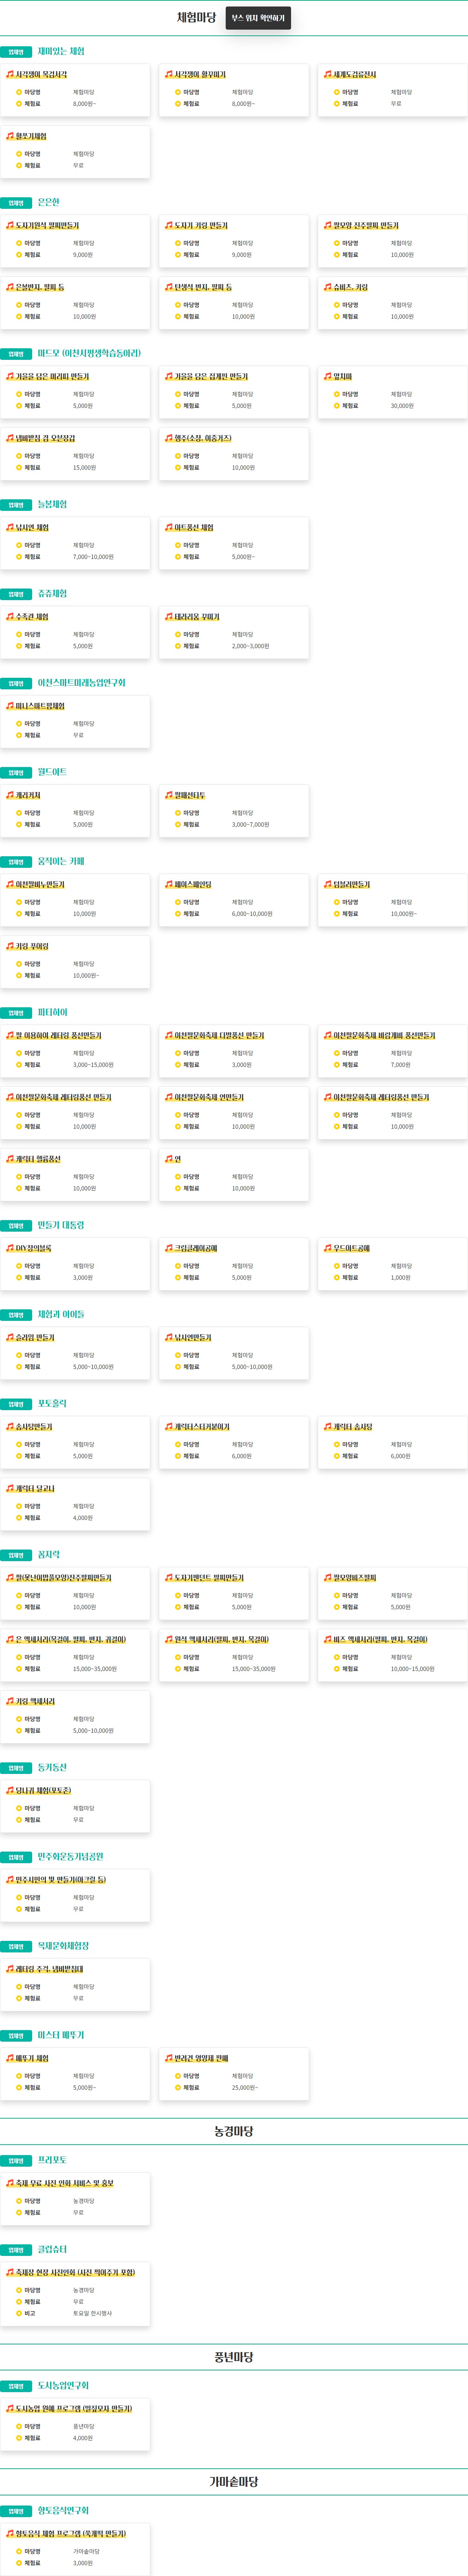Select vendor name 도시농업연구회
This screenshot has height=2576, width=468.
click(63, 2385)
